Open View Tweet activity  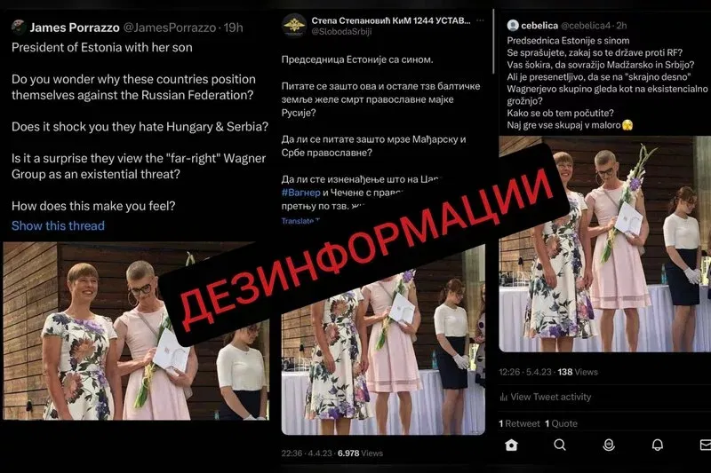pyautogui.click(x=550, y=397)
